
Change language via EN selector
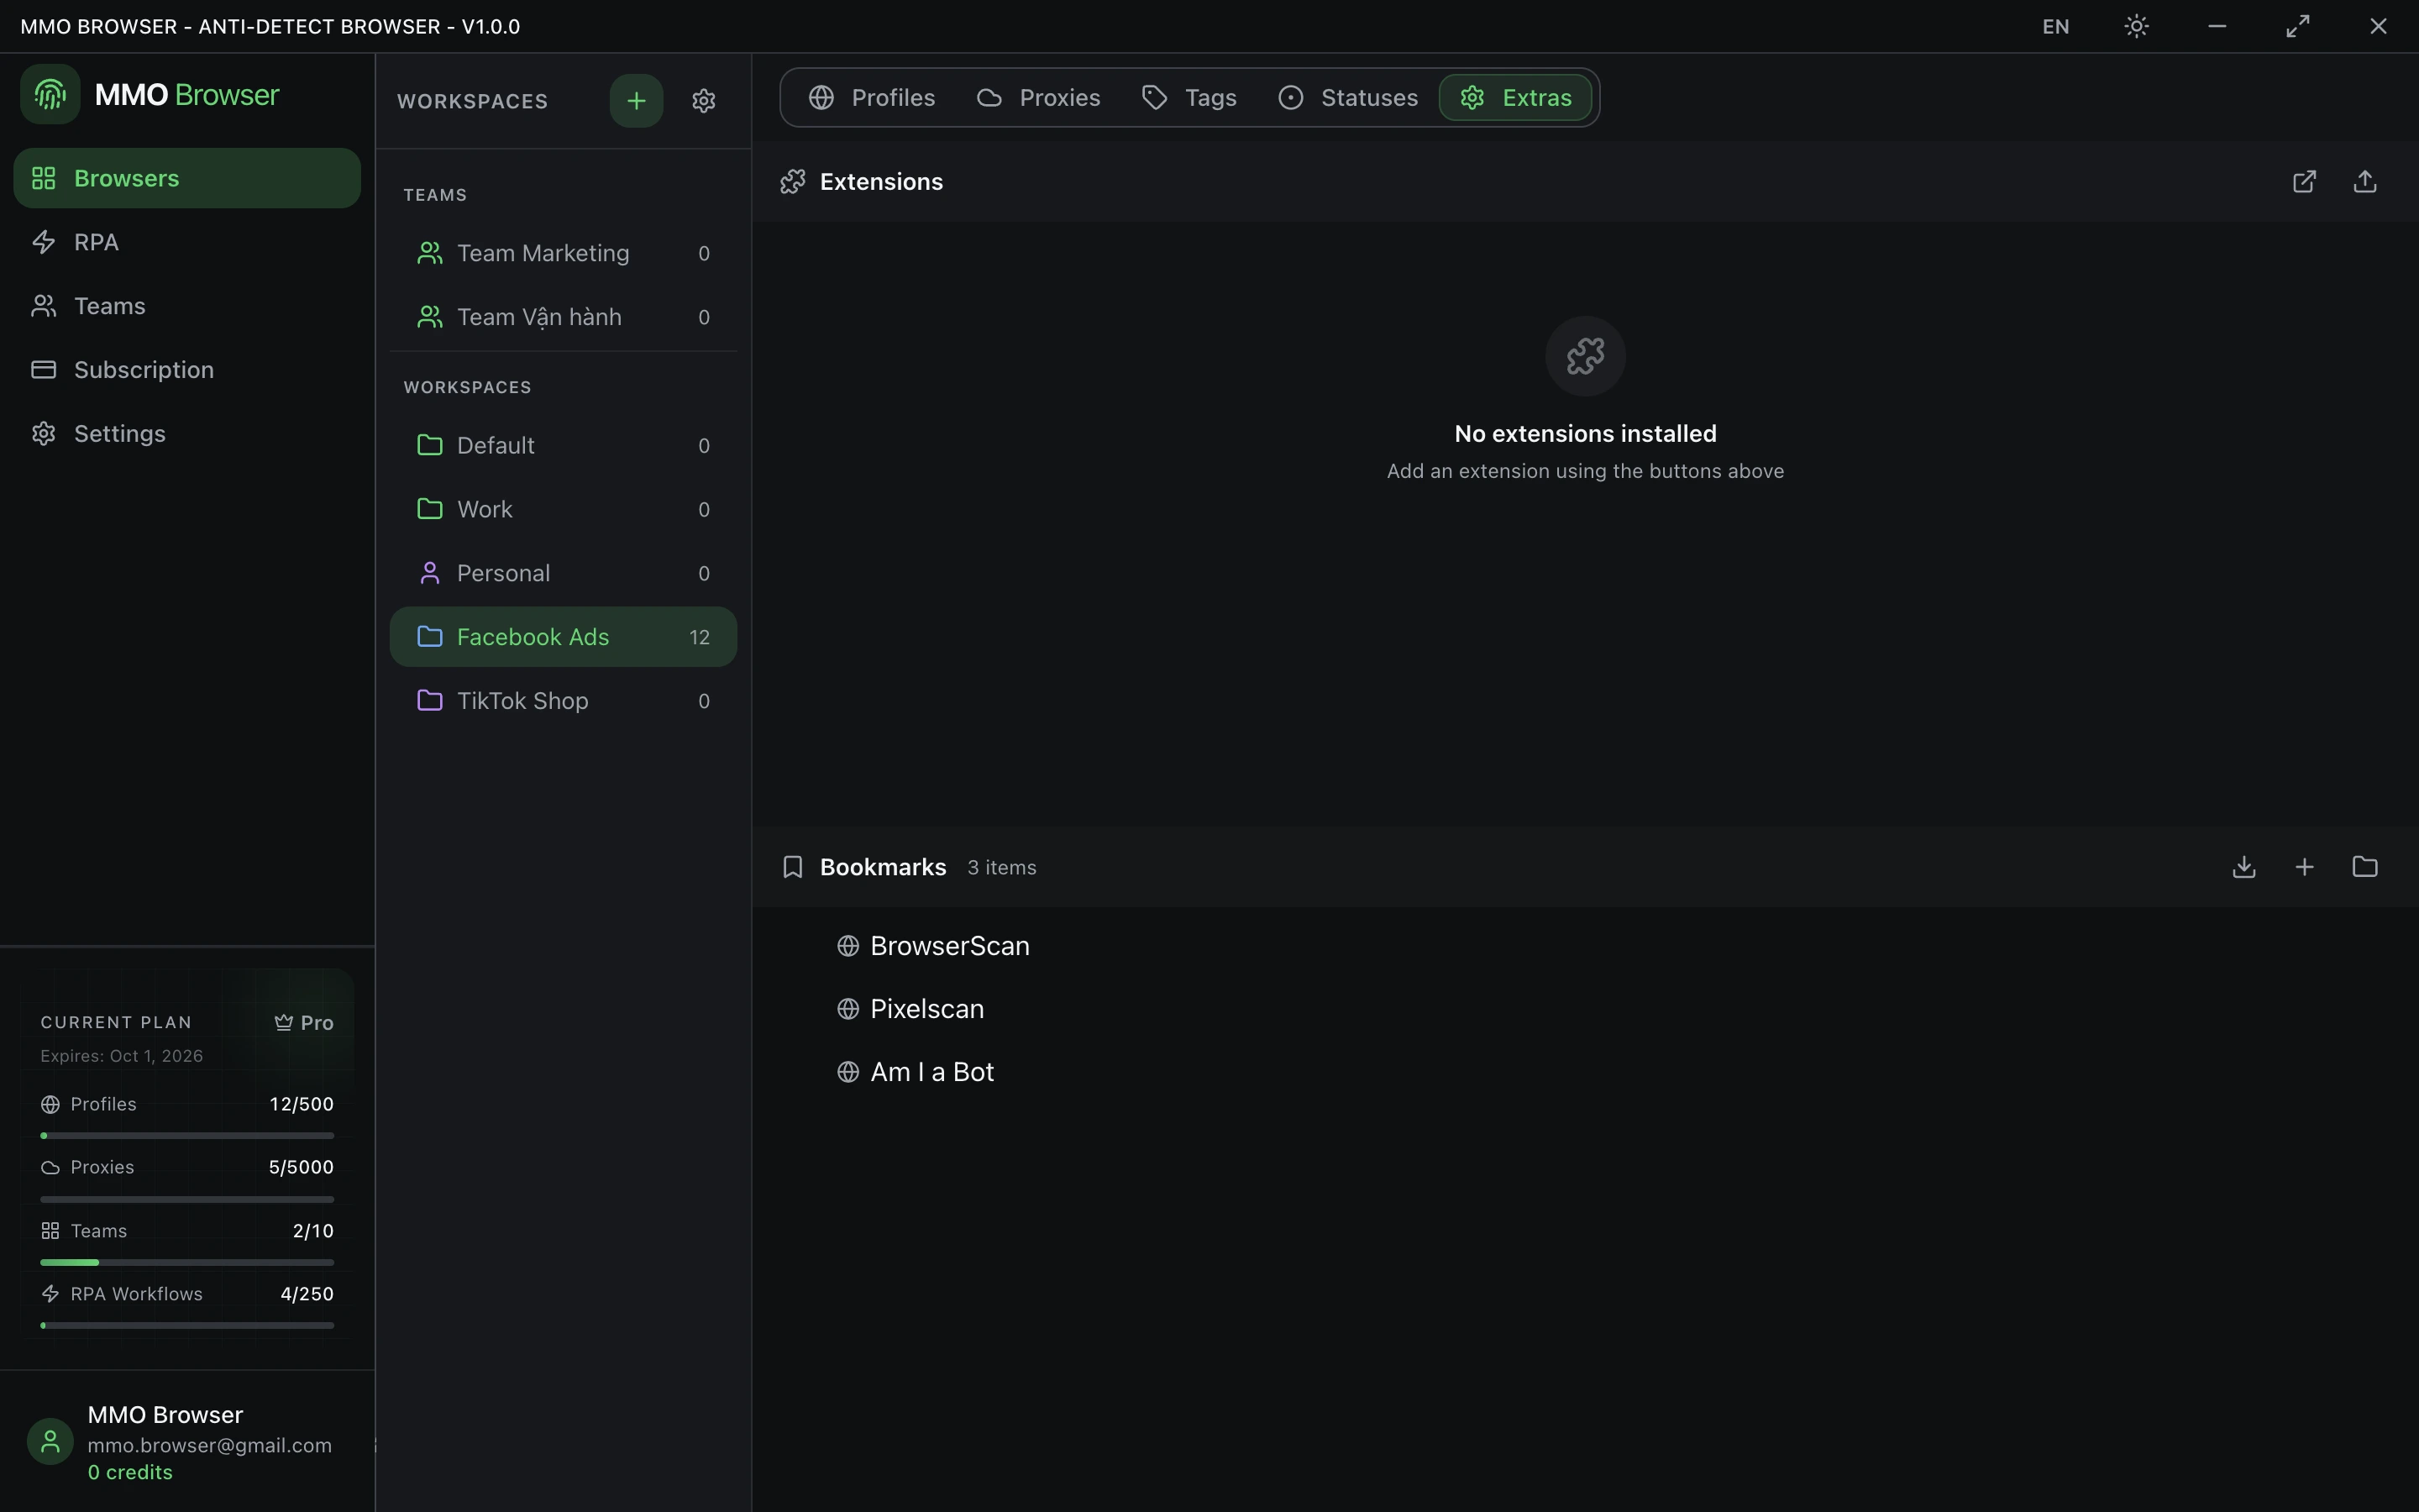(x=2055, y=26)
